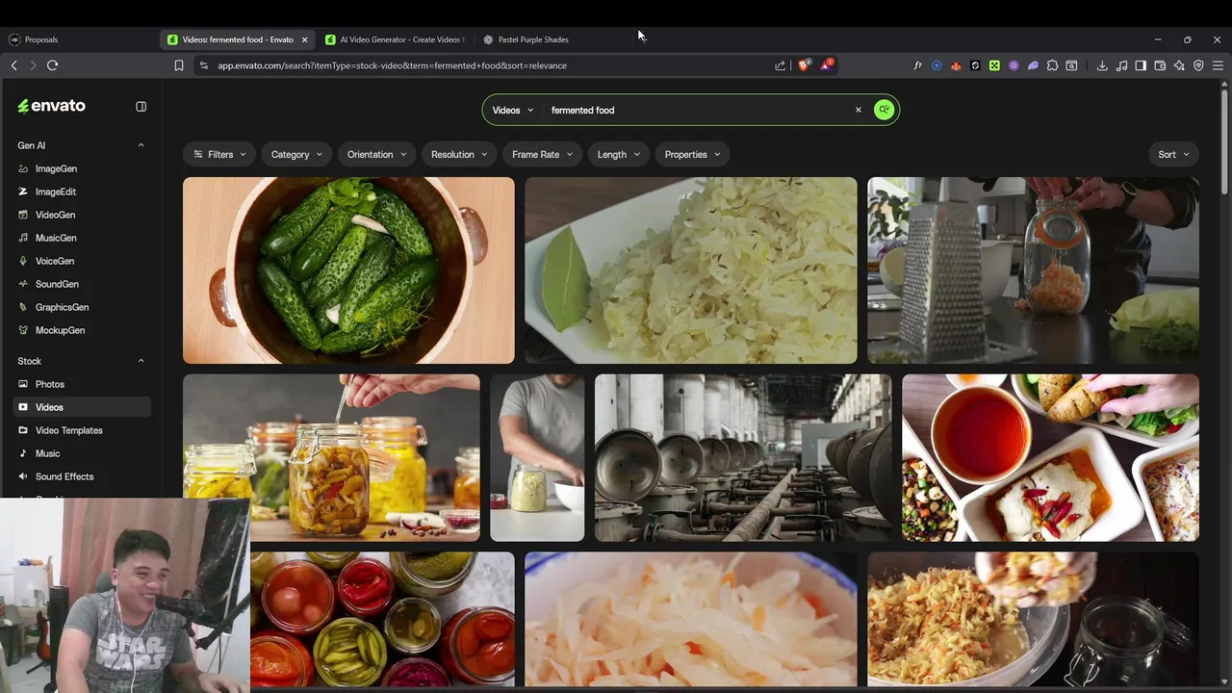Open the share page icon
Screen dimensions: 1232x693
pyautogui.click(x=780, y=65)
